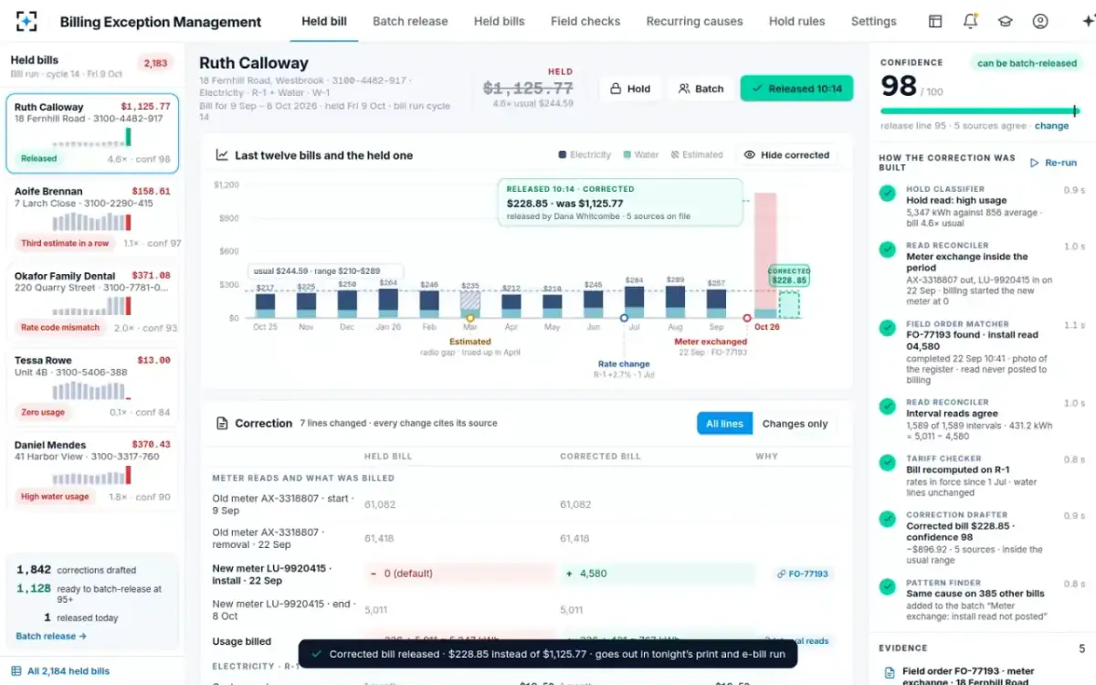Toggle Estimated legend series
This screenshot has width=1096, height=685.
(x=697, y=155)
